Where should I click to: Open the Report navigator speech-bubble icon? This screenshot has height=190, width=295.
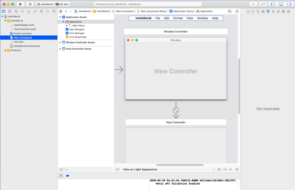tap(54, 11)
